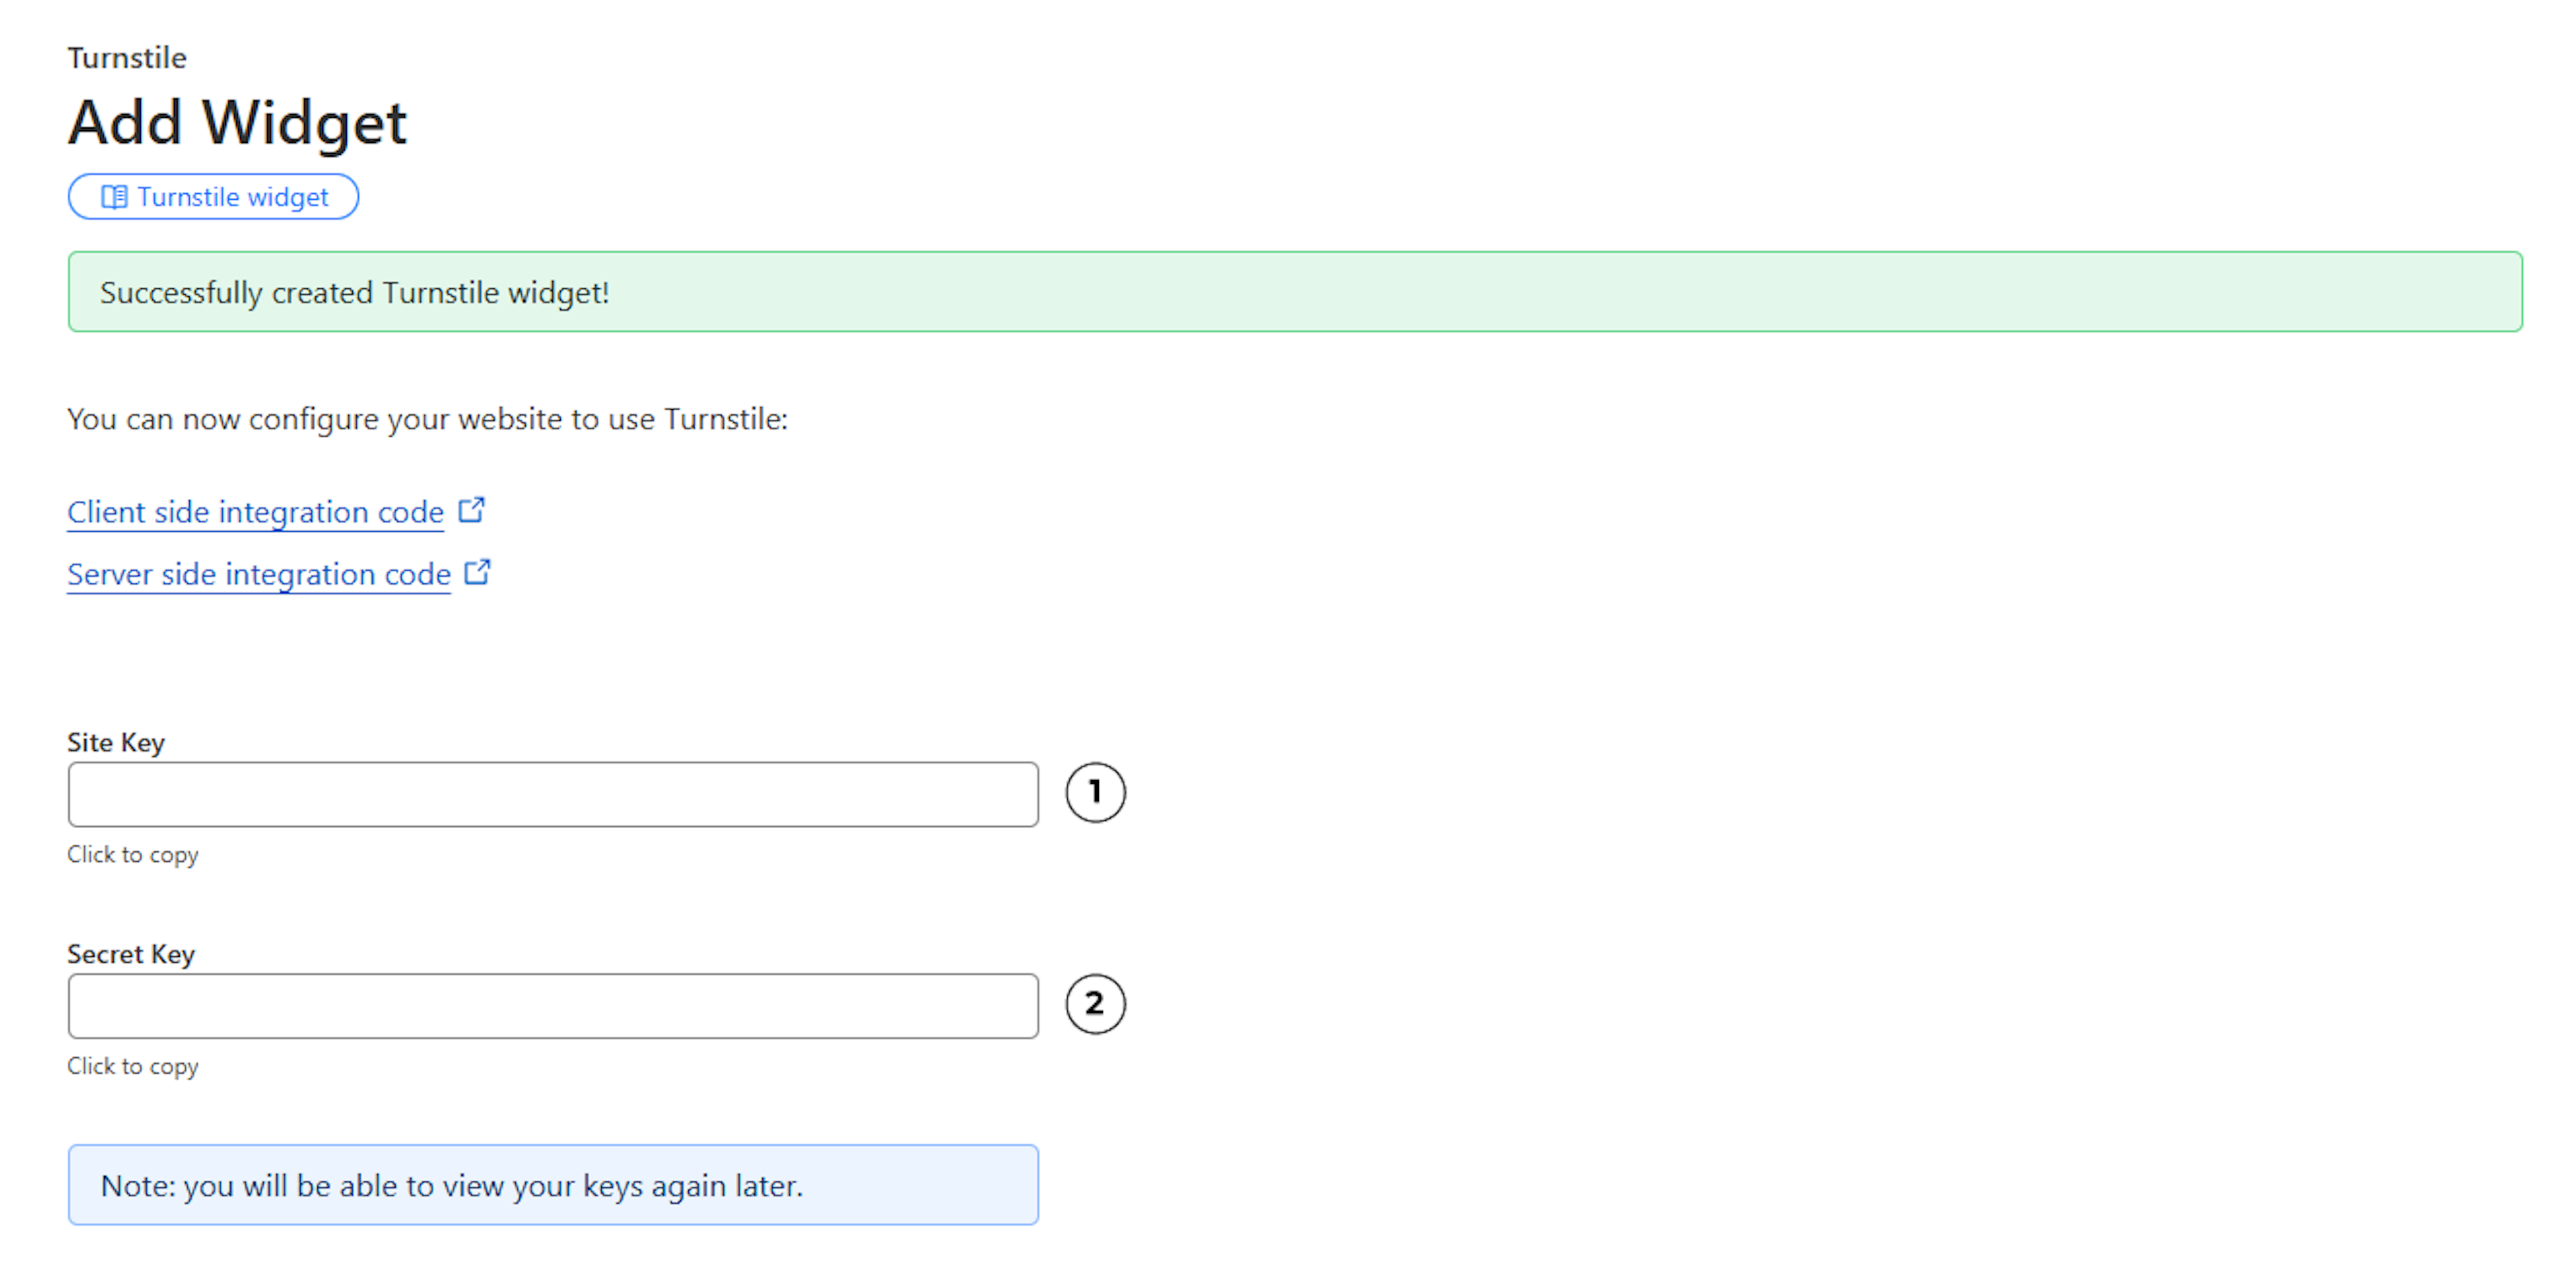Click the Site Key field to copy it
2576x1278 pixels.
tap(552, 795)
